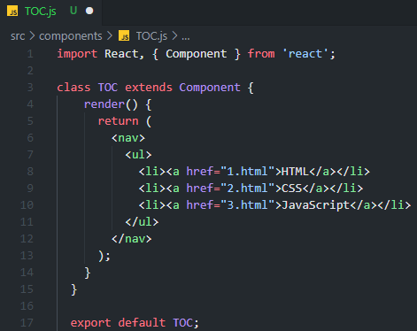Screen dimensions: 417x331
Task: Click 'TOC' identifier on the export line
Action: 182,323
